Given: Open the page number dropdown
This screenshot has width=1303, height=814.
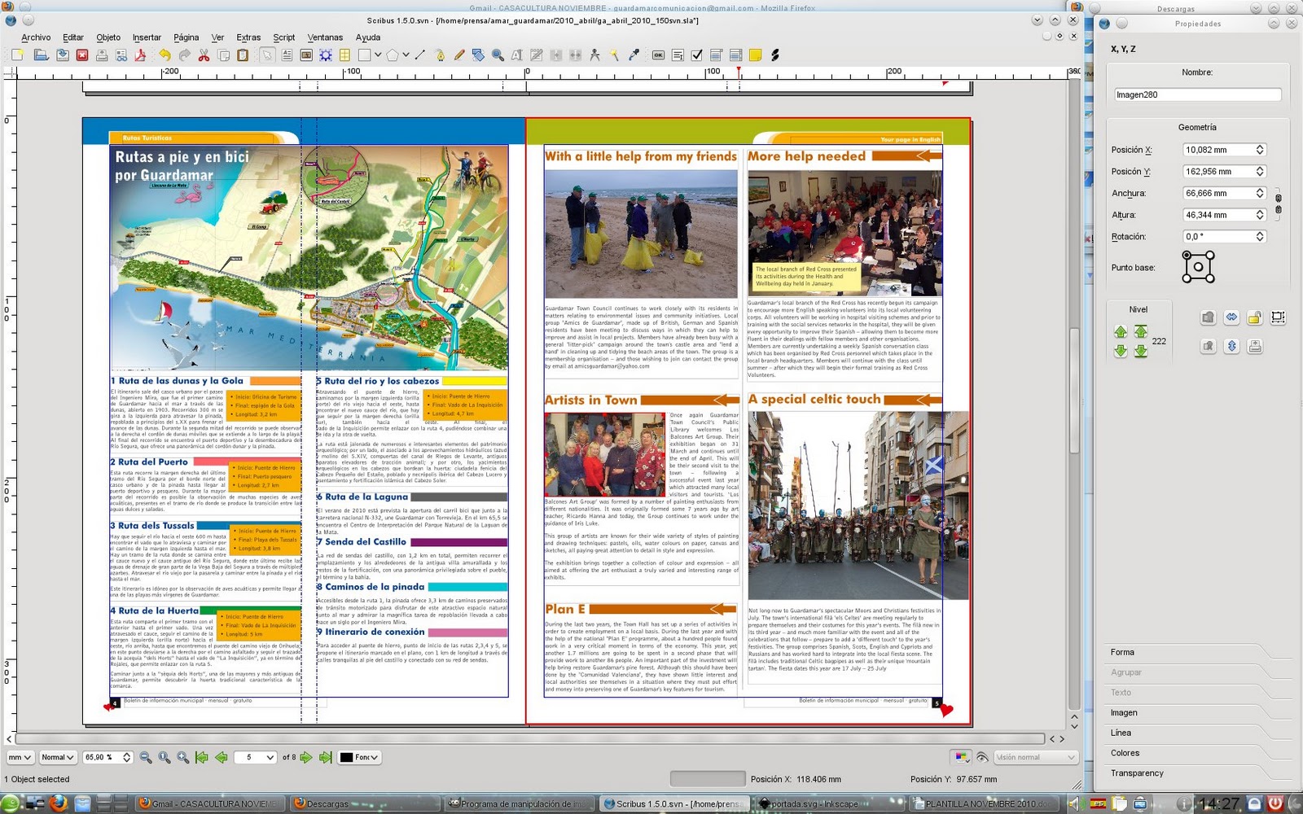Looking at the screenshot, I should [270, 757].
